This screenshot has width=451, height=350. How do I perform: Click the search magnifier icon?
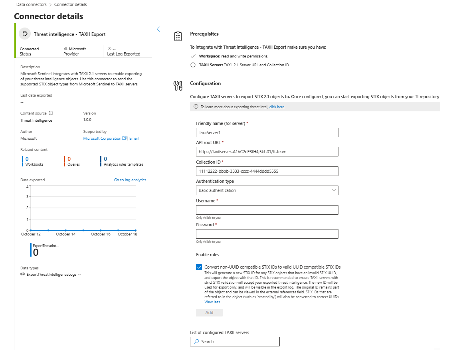coord(196,342)
